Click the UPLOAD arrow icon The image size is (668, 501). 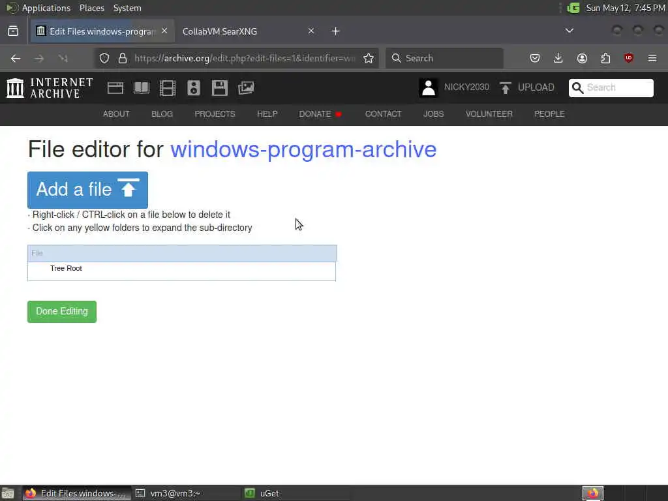(506, 88)
